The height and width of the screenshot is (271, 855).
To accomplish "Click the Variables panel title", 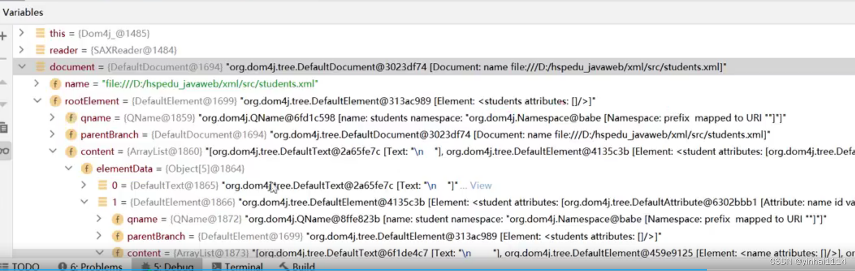I will point(23,12).
